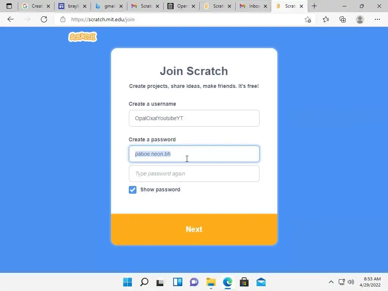Open Edge Settings and more menu
This screenshot has height=291, width=388.
pos(377,19)
